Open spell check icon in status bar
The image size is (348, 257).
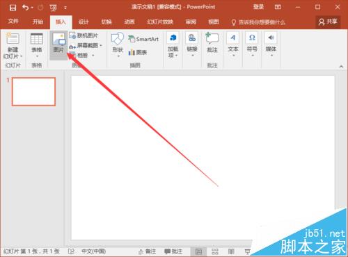(71, 251)
